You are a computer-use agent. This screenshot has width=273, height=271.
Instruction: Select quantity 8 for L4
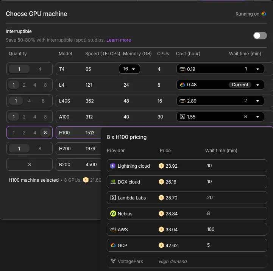[45, 85]
